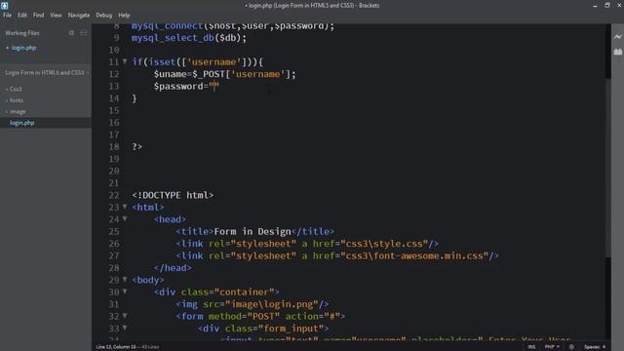The width and height of the screenshot is (624, 351).
Task: Open the Edit menu
Action: (21, 16)
